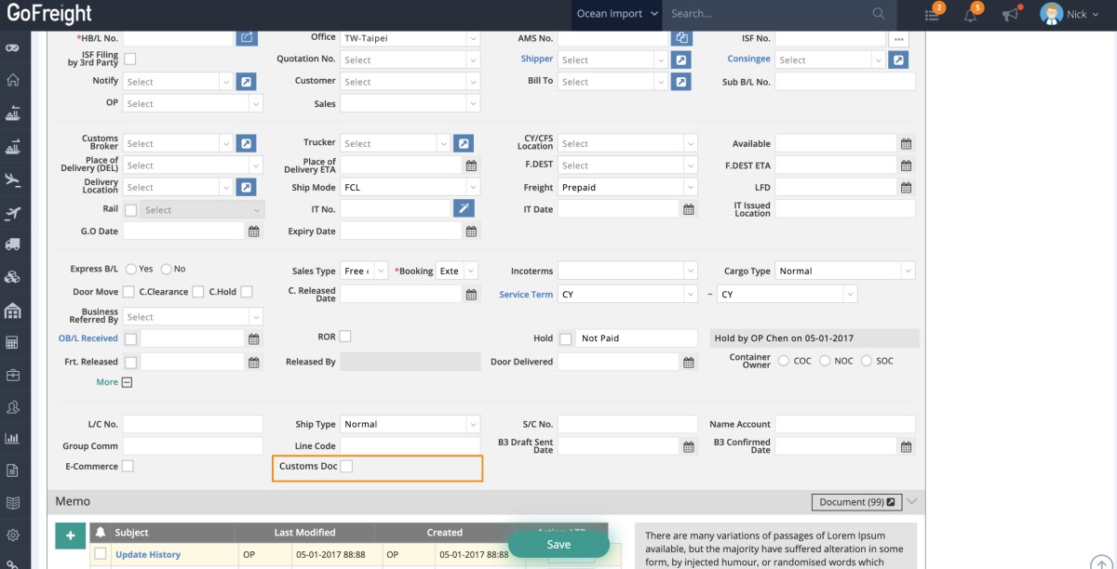Open calendar picker for LFD field
The image size is (1117, 569).
[906, 188]
